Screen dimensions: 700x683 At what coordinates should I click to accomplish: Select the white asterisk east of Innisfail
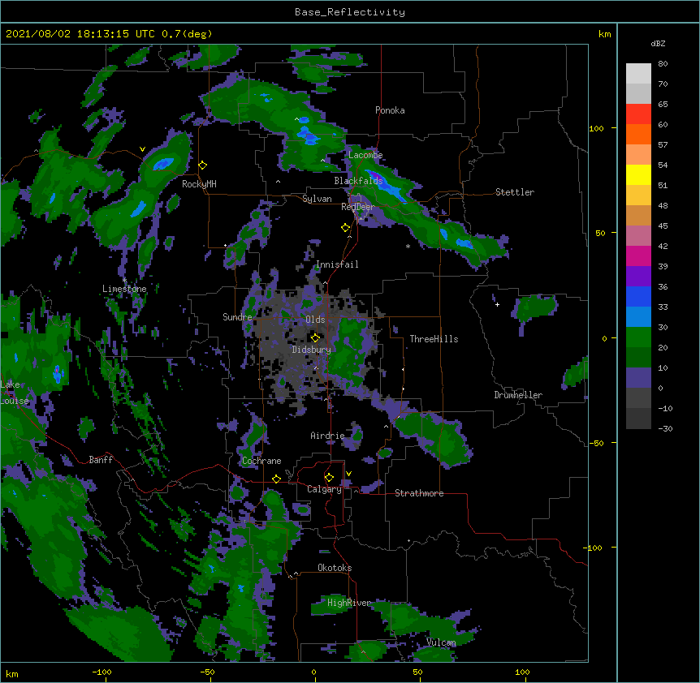point(408,246)
